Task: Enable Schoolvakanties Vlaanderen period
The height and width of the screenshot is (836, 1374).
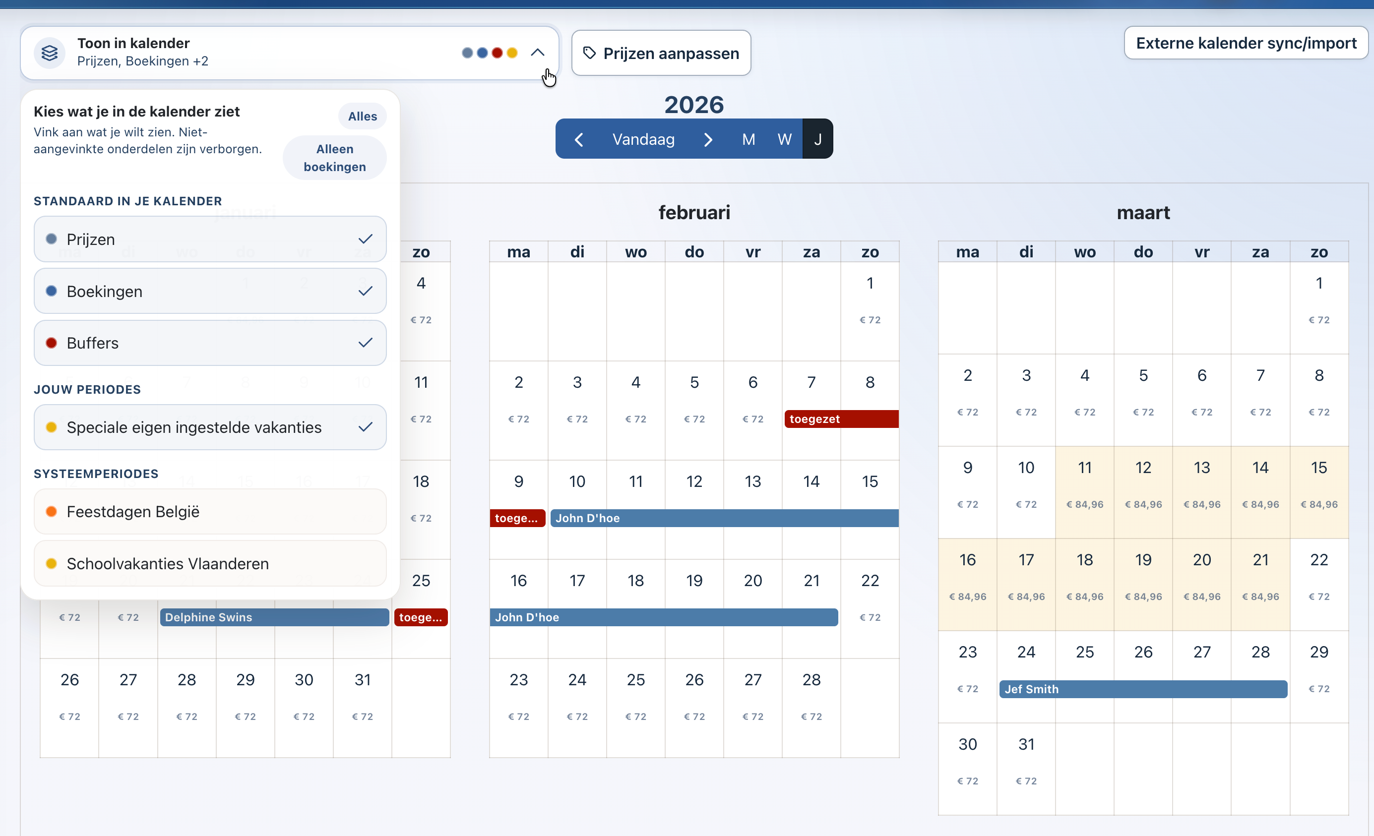Action: (210, 563)
